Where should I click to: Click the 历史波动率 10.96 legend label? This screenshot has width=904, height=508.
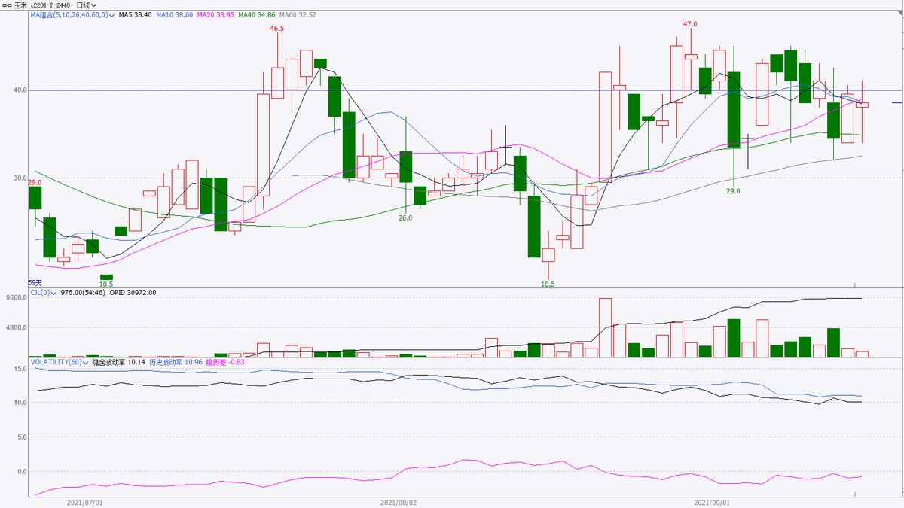176,362
